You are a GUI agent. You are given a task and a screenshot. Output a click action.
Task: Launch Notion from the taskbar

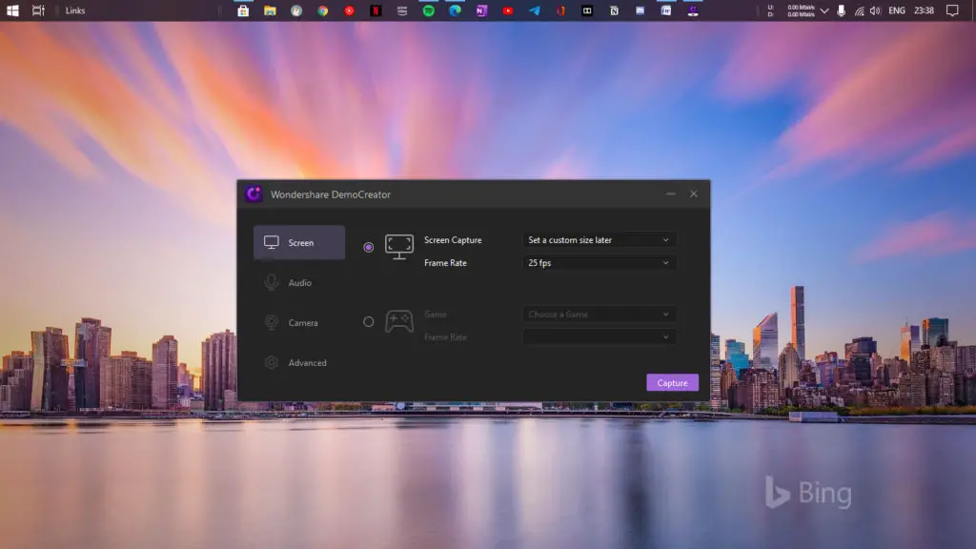pyautogui.click(x=614, y=10)
